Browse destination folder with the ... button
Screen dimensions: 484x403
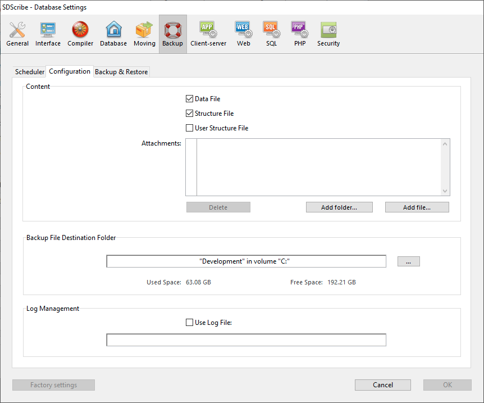(408, 261)
